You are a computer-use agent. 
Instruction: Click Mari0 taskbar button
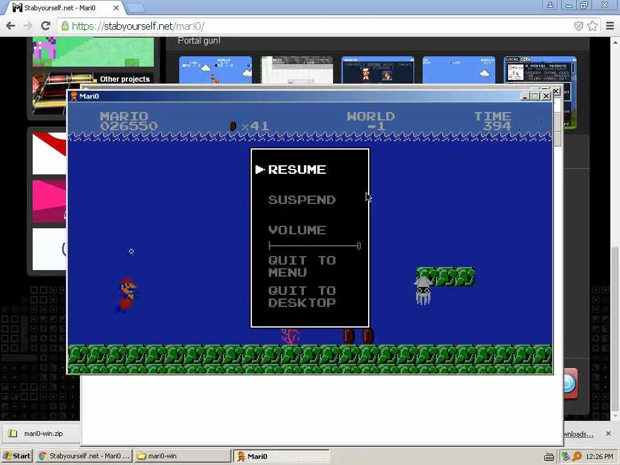point(282,456)
